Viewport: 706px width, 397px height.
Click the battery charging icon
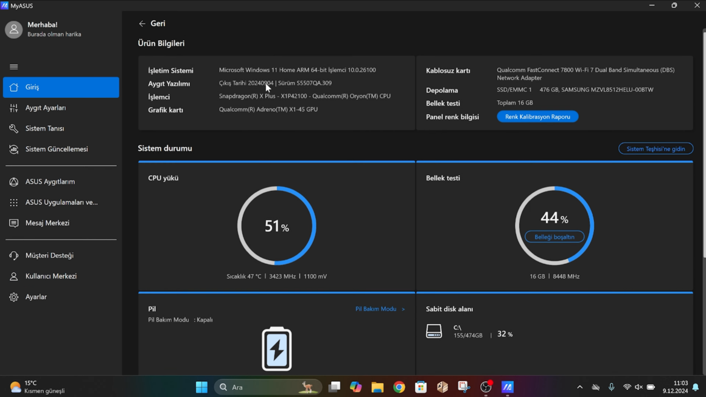(x=277, y=349)
